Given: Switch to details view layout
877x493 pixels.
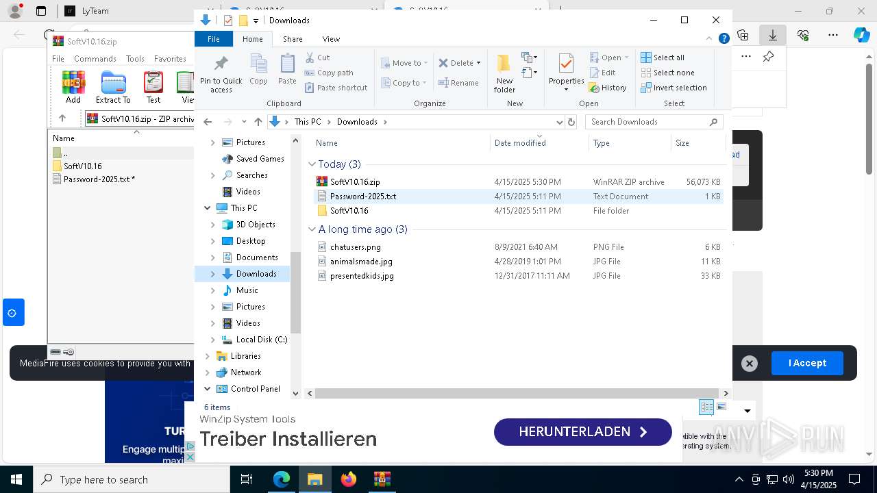Looking at the screenshot, I should pyautogui.click(x=706, y=407).
